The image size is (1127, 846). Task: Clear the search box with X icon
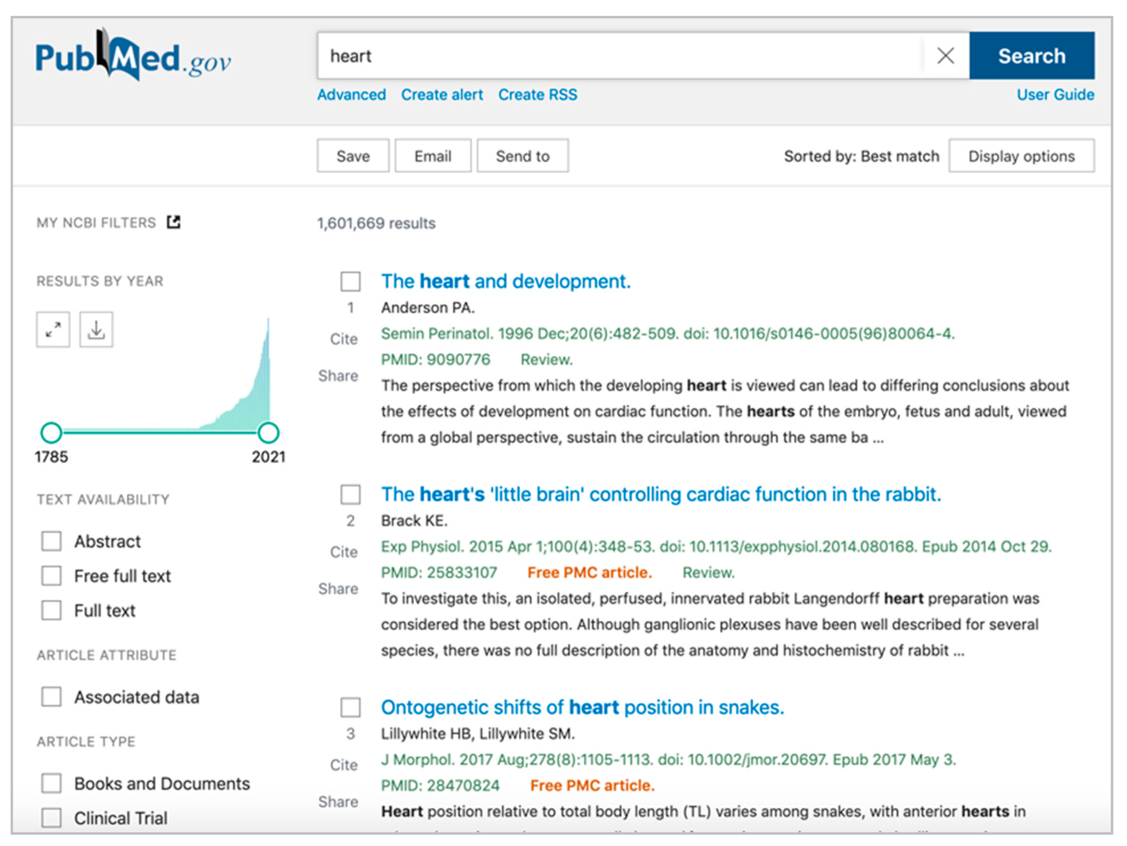pyautogui.click(x=945, y=56)
